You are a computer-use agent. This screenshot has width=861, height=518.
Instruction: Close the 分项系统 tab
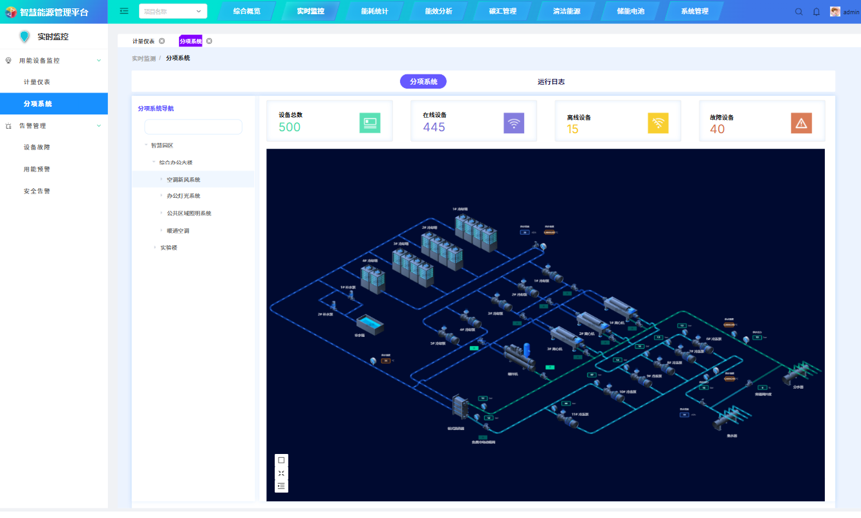pyautogui.click(x=209, y=41)
